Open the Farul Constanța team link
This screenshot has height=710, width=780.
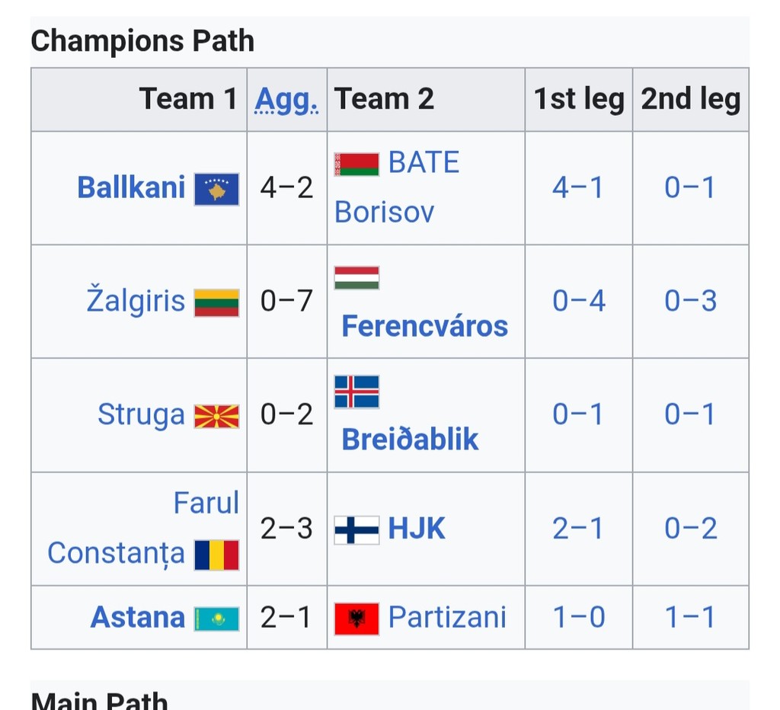(143, 528)
